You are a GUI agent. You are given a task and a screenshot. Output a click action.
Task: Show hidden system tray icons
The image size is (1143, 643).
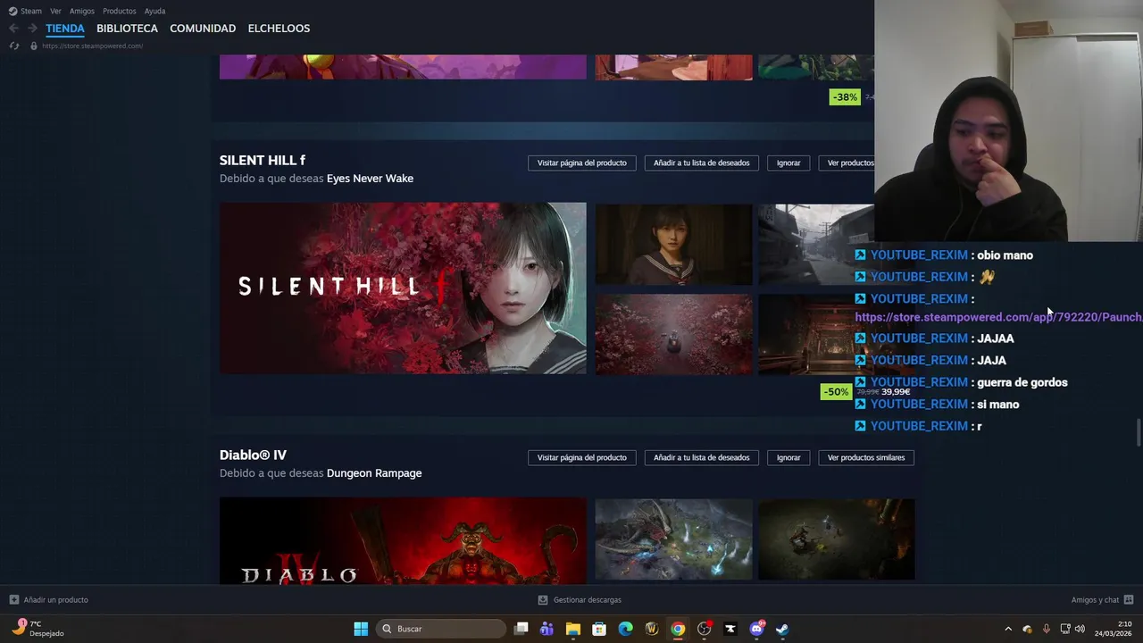pyautogui.click(x=1008, y=629)
